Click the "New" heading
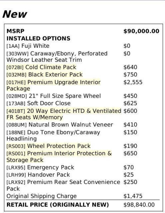 [15, 14]
